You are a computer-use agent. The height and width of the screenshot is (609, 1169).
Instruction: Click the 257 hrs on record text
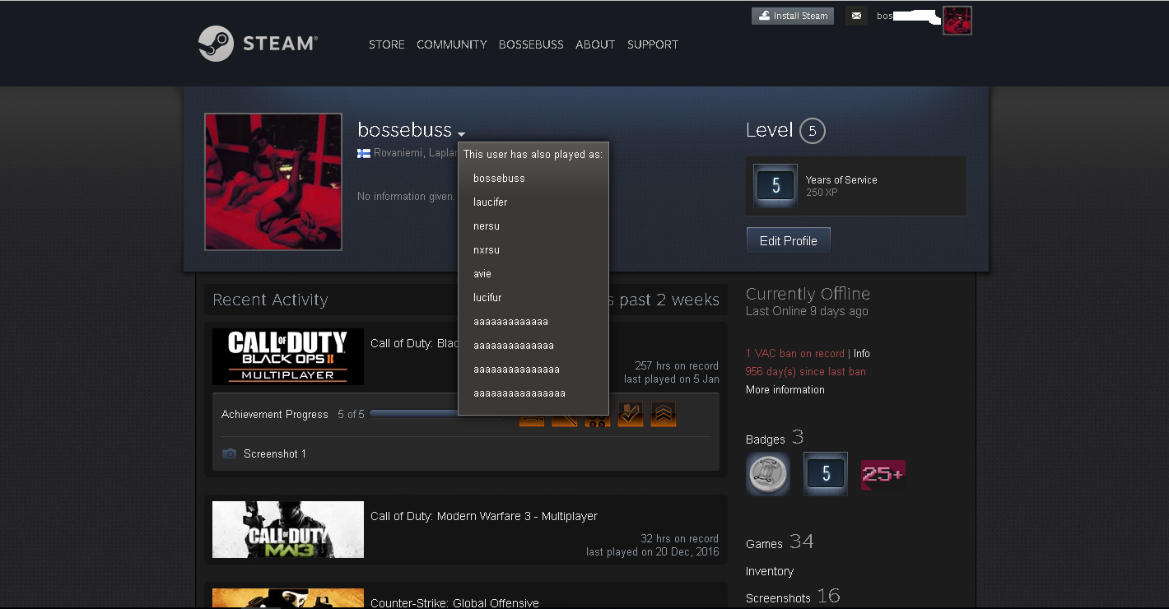pyautogui.click(x=677, y=366)
